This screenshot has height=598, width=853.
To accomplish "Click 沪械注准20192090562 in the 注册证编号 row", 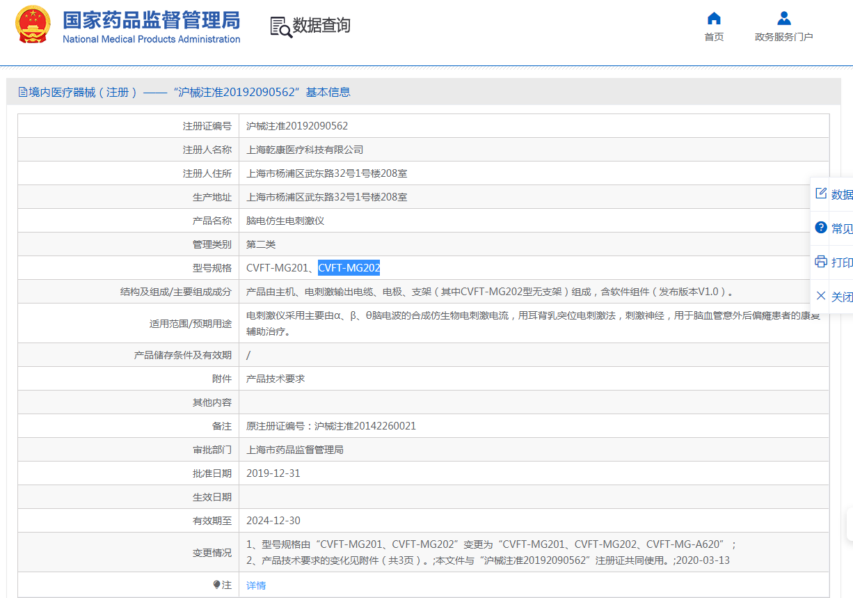I will point(297,126).
